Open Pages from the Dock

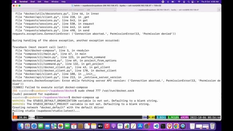point(133,126)
